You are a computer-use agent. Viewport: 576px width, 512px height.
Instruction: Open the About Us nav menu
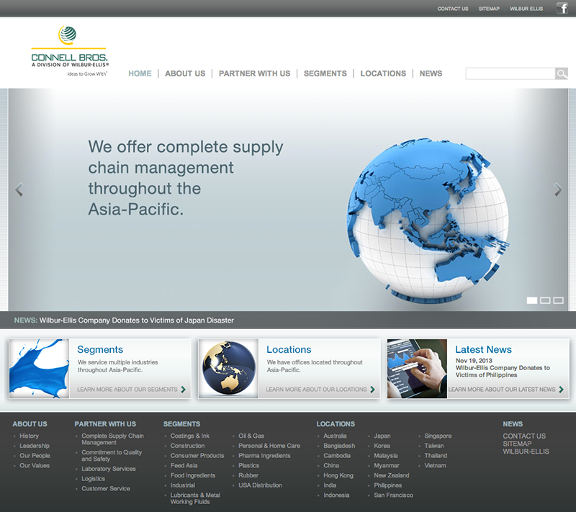point(185,73)
